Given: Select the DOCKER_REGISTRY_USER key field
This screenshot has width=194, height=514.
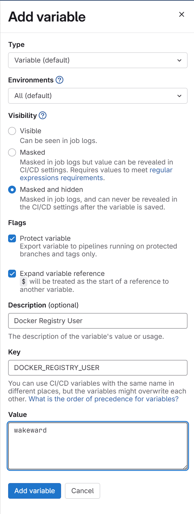Looking at the screenshot, I should coord(97,368).
